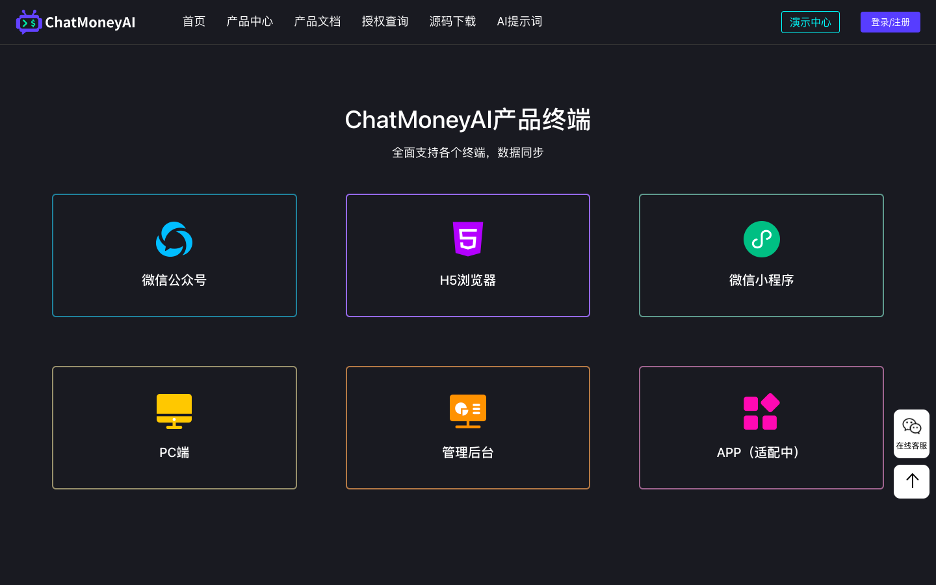Click the green WeChat mini program icon

click(x=761, y=239)
